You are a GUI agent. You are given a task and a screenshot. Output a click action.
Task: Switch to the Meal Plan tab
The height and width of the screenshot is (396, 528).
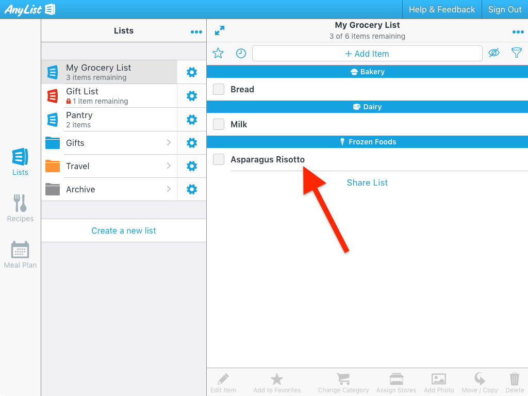[x=20, y=255]
